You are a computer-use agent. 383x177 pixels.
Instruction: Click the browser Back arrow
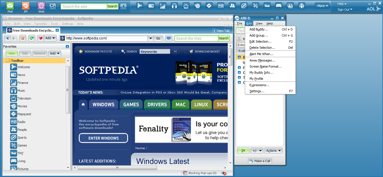tap(8, 38)
